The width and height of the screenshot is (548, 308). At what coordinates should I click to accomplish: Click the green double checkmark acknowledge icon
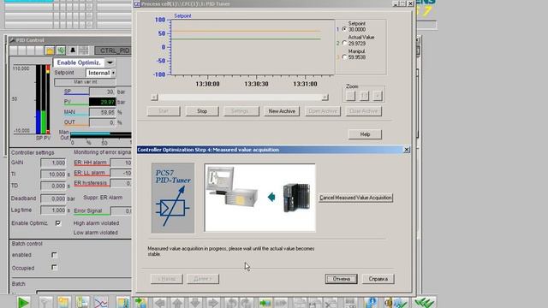coord(425,303)
